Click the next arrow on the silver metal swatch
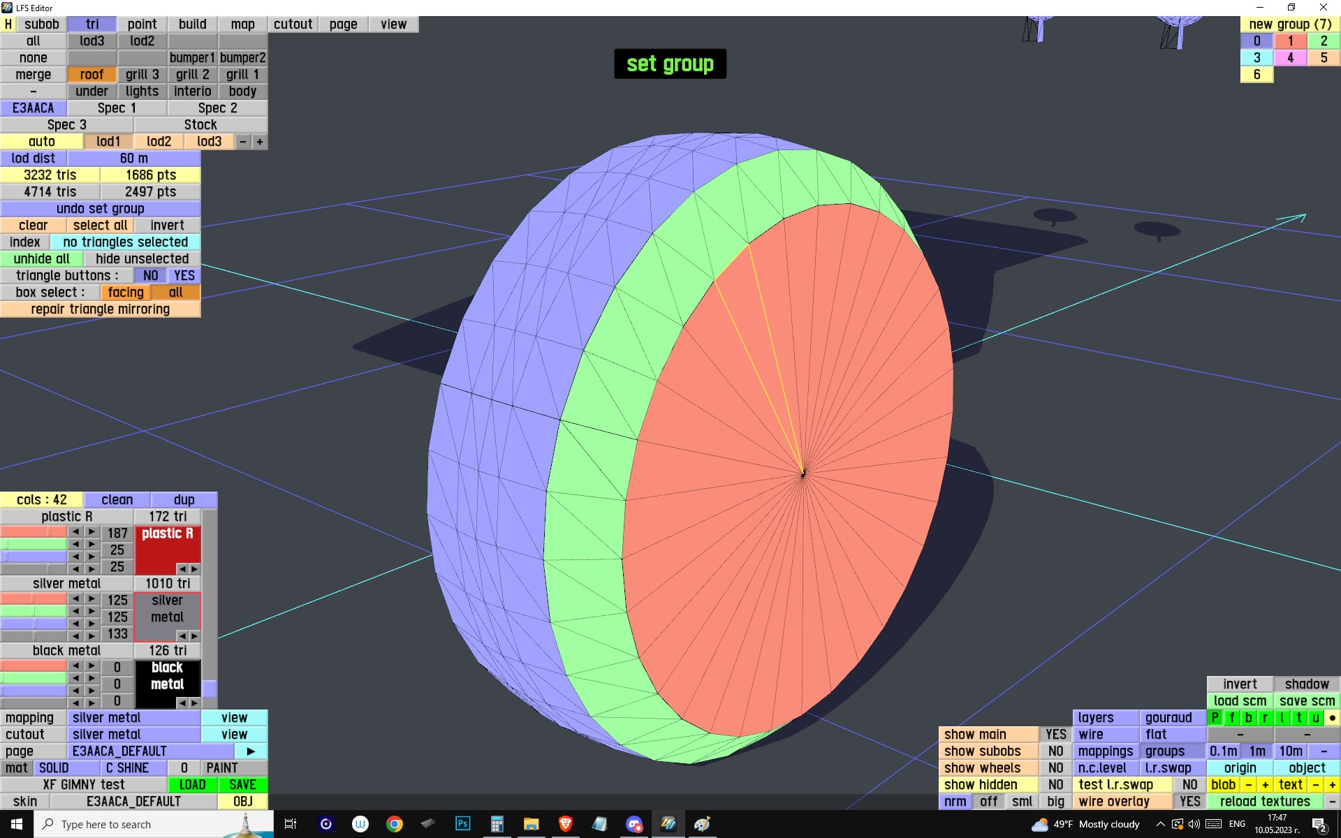1341x838 pixels. [194, 636]
